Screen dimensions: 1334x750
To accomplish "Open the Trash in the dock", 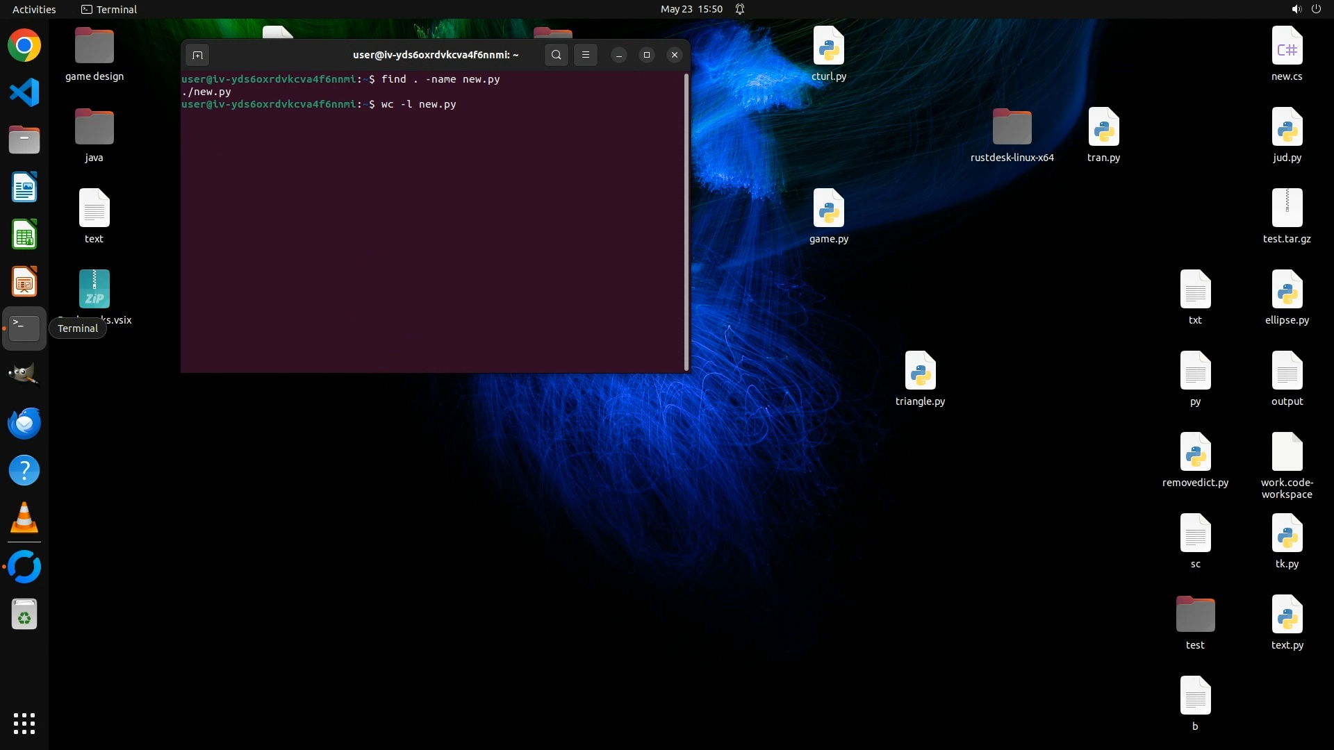I will tap(24, 615).
